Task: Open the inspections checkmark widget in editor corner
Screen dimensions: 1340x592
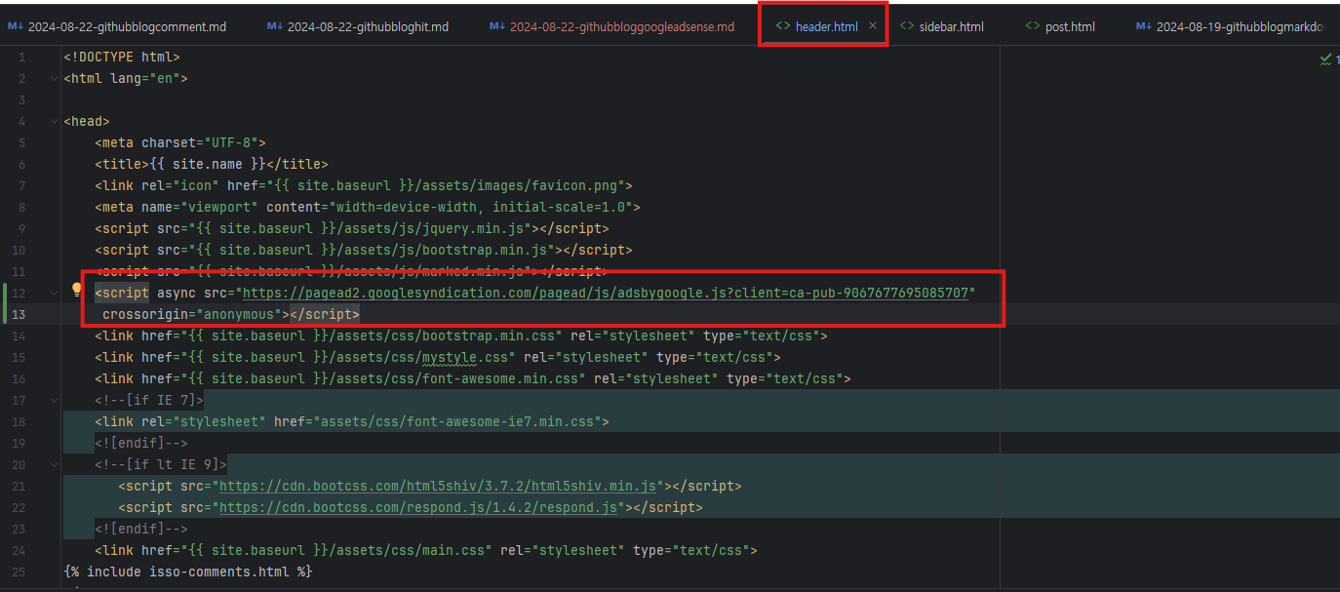Action: [x=1327, y=59]
